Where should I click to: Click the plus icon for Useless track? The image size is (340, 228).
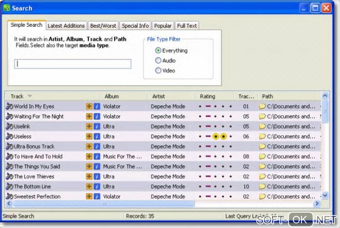(x=89, y=136)
